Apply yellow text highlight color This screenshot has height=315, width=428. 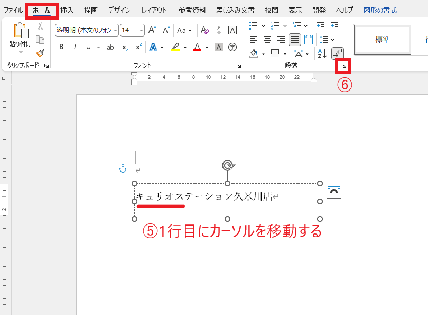(175, 47)
